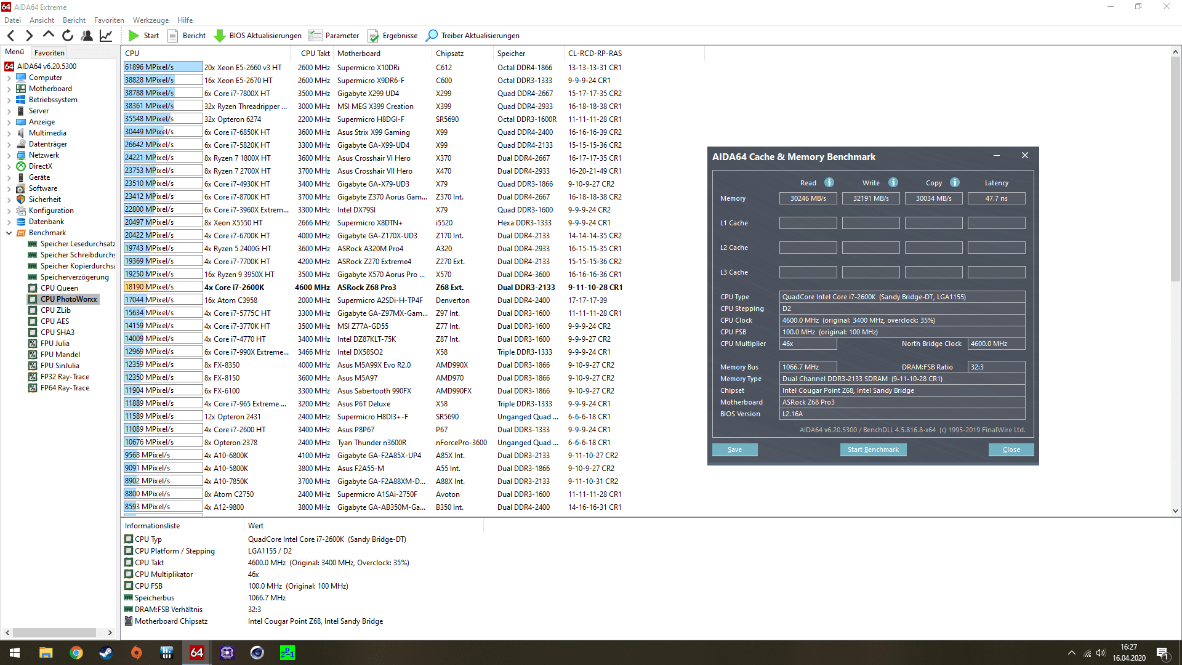Select CPU SHA3 benchmark in tree
The image size is (1182, 665).
tap(57, 332)
